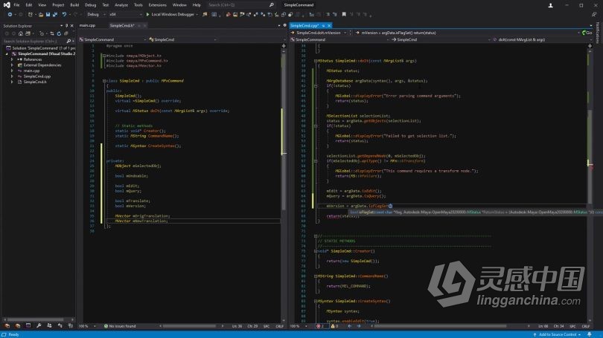
Task: Click the Undo toolbar icon
Action: 64,15
